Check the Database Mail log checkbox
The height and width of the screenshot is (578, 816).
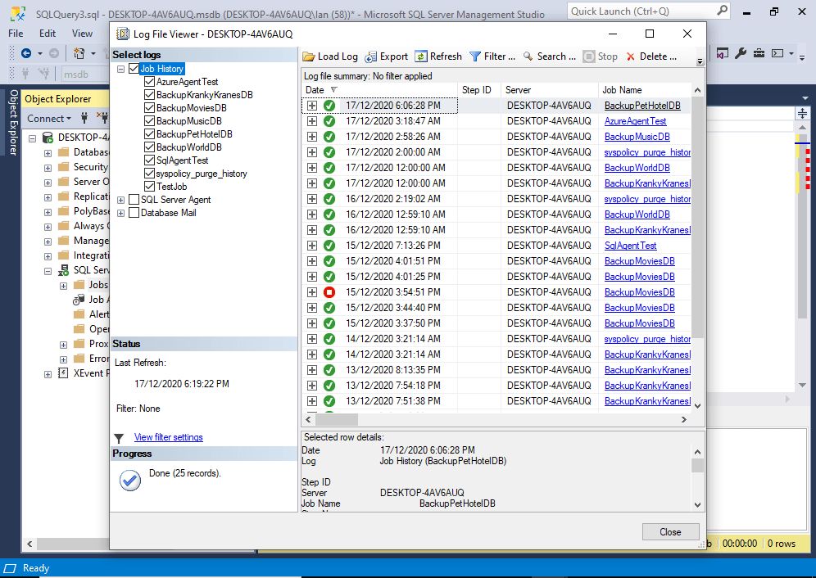[x=134, y=213]
